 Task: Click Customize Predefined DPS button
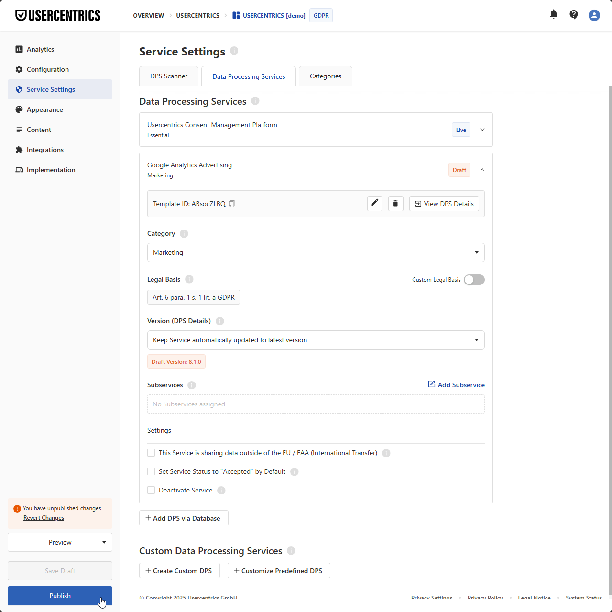[x=279, y=570]
